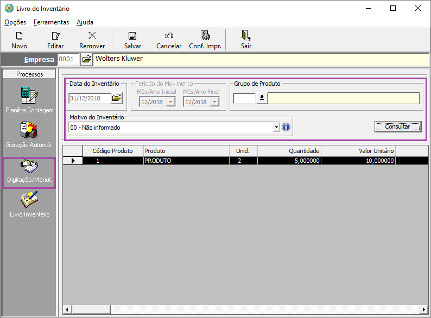Click the Produto column header
This screenshot has width=431, height=318.
186,151
